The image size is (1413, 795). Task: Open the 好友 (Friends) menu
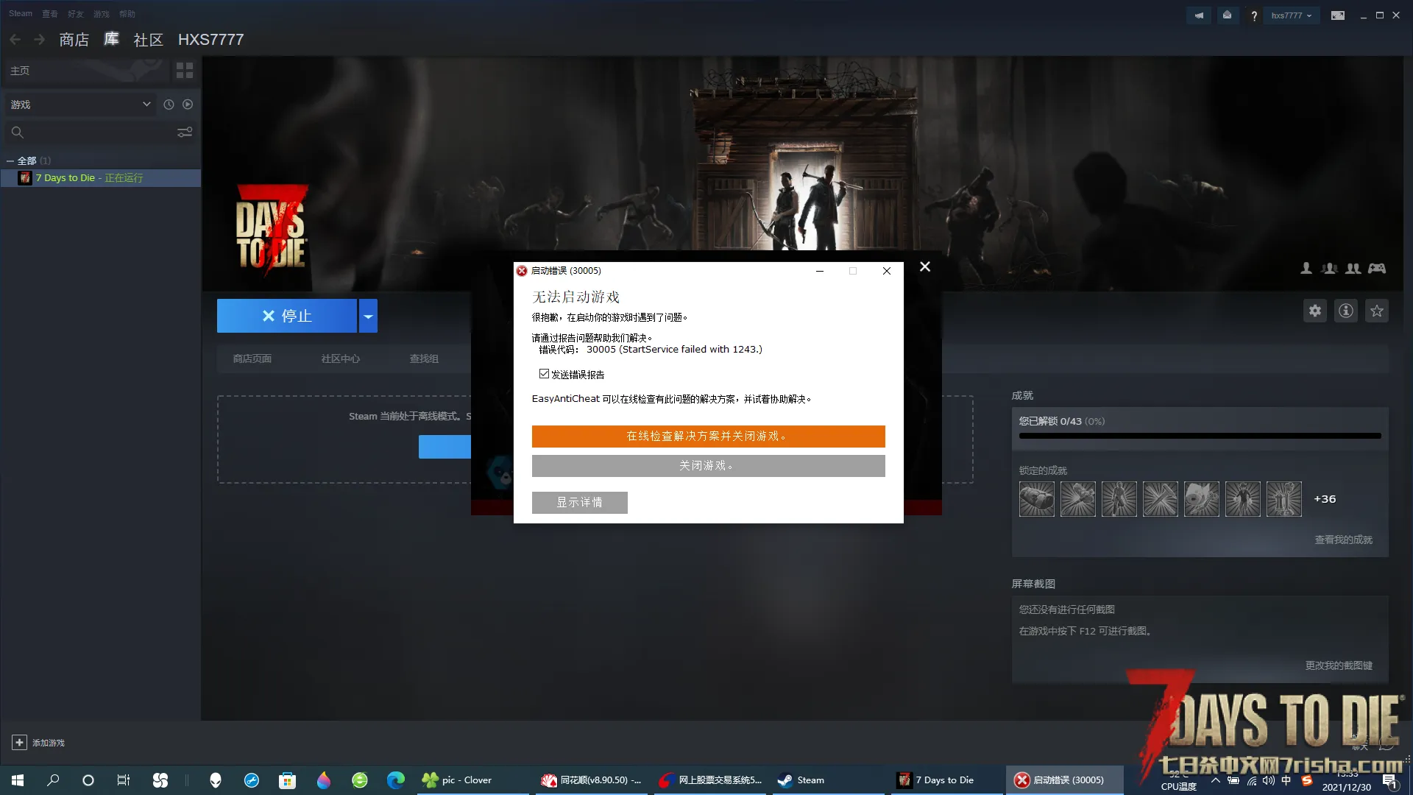coord(76,13)
